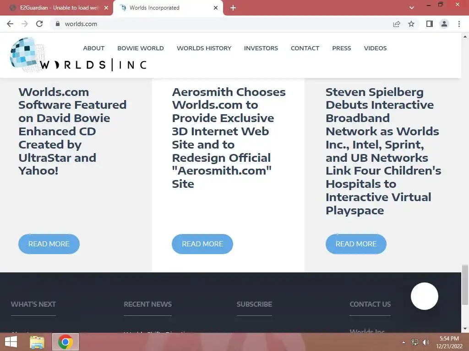
Task: Open the David Bowie Enhanced CD headline
Action: (72, 131)
